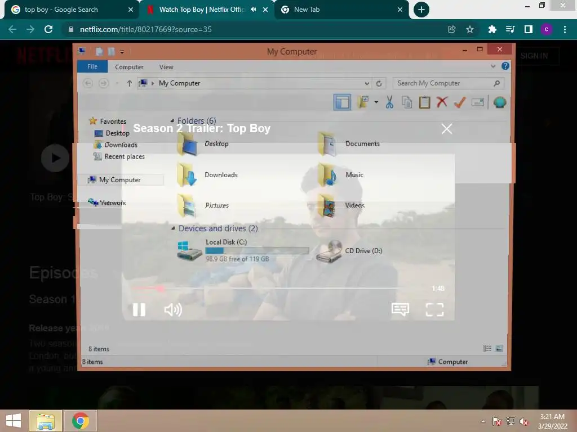The image size is (577, 432).
Task: Expand the ribbon with chevron arrow
Action: click(x=493, y=66)
